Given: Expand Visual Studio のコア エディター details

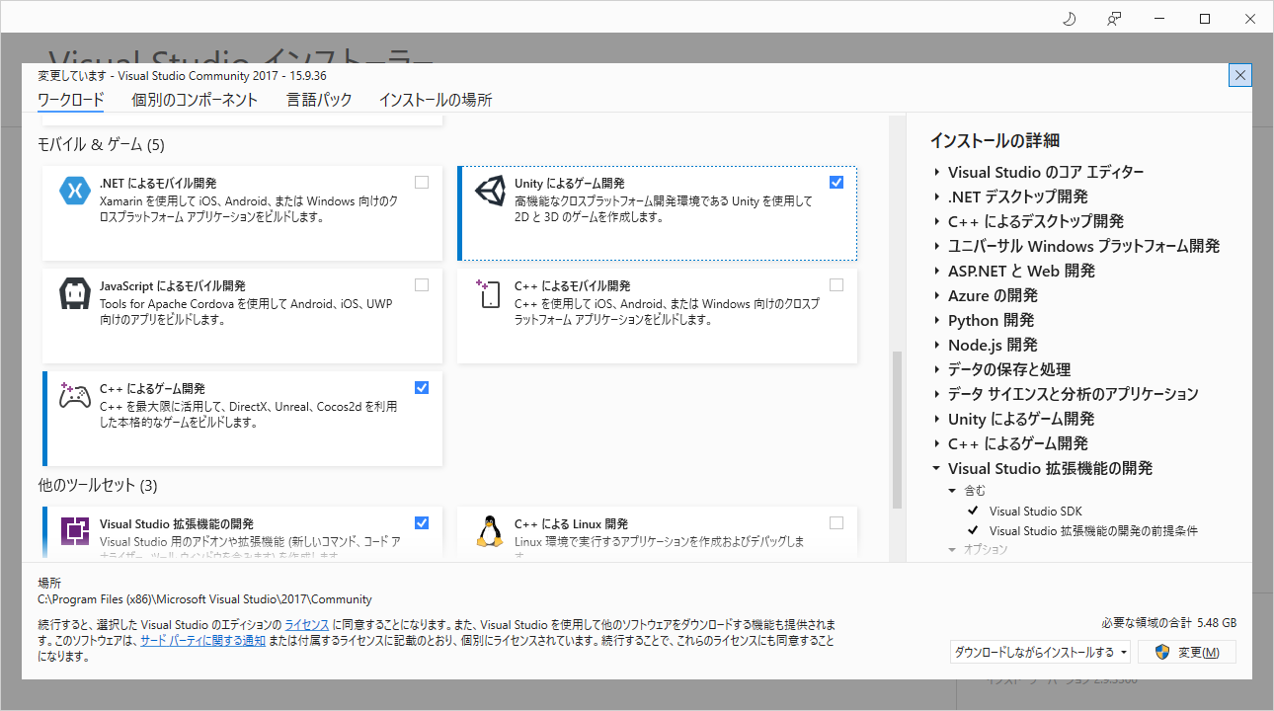Looking at the screenshot, I should point(936,172).
